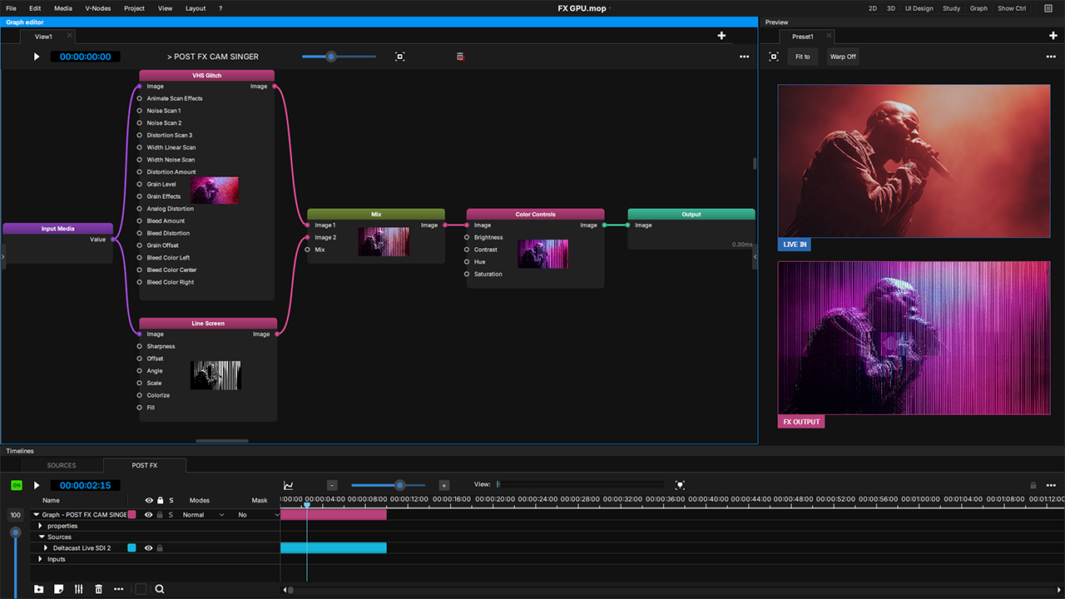Expand the properties row

pyautogui.click(x=41, y=526)
